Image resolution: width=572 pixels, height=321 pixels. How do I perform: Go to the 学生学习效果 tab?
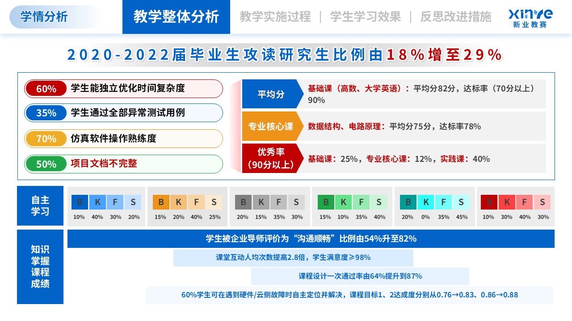click(366, 17)
